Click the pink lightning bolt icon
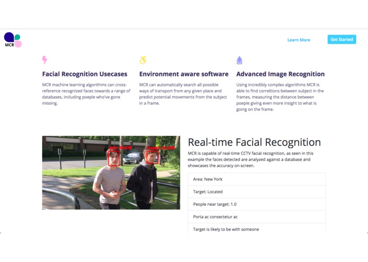The image size is (368, 262). [x=44, y=60]
